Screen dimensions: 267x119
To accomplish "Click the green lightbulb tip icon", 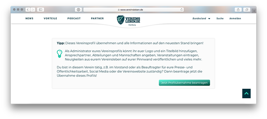I will (59, 54).
